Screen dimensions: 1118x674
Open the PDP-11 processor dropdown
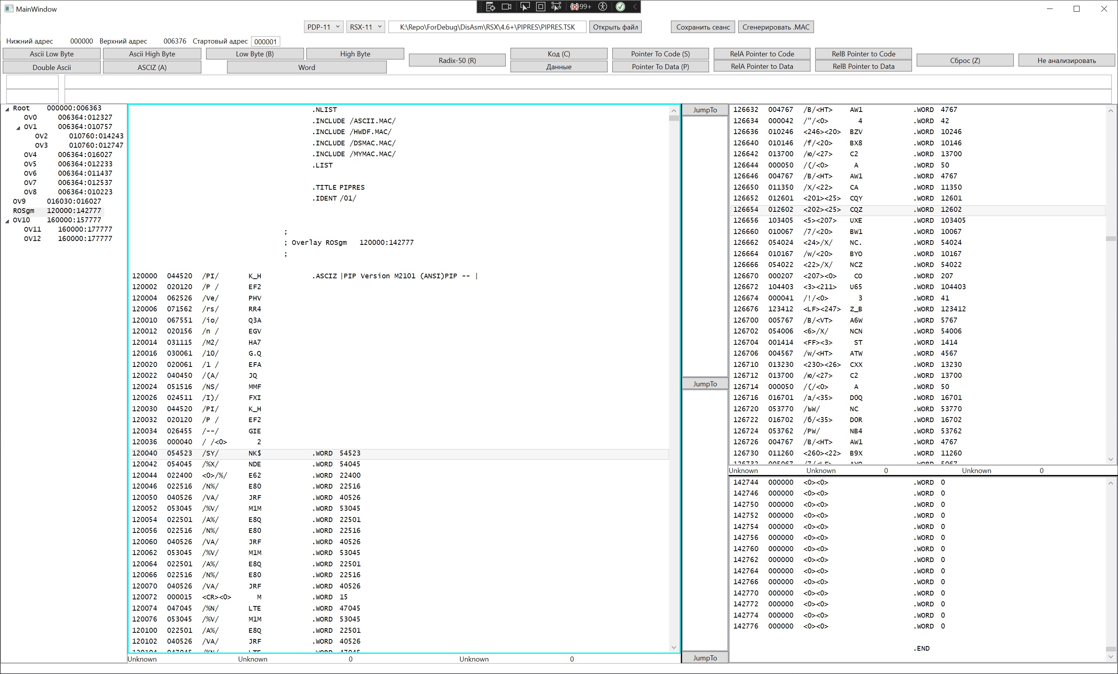pos(323,27)
